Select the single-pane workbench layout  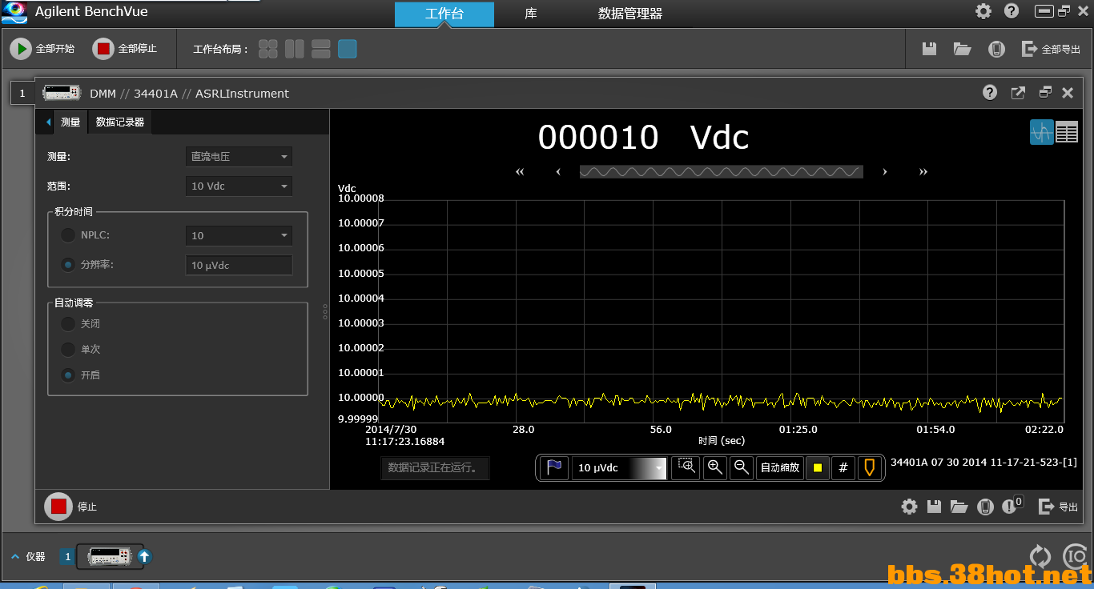347,49
